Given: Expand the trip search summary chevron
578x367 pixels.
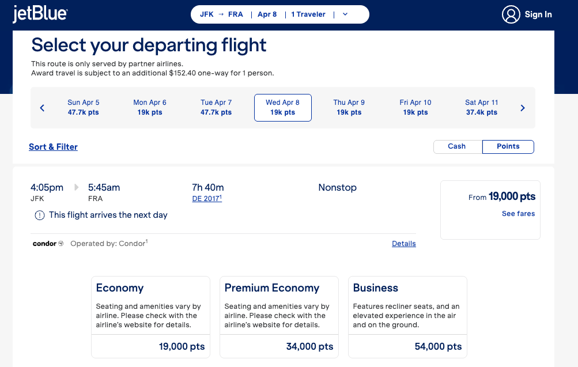Looking at the screenshot, I should point(345,14).
